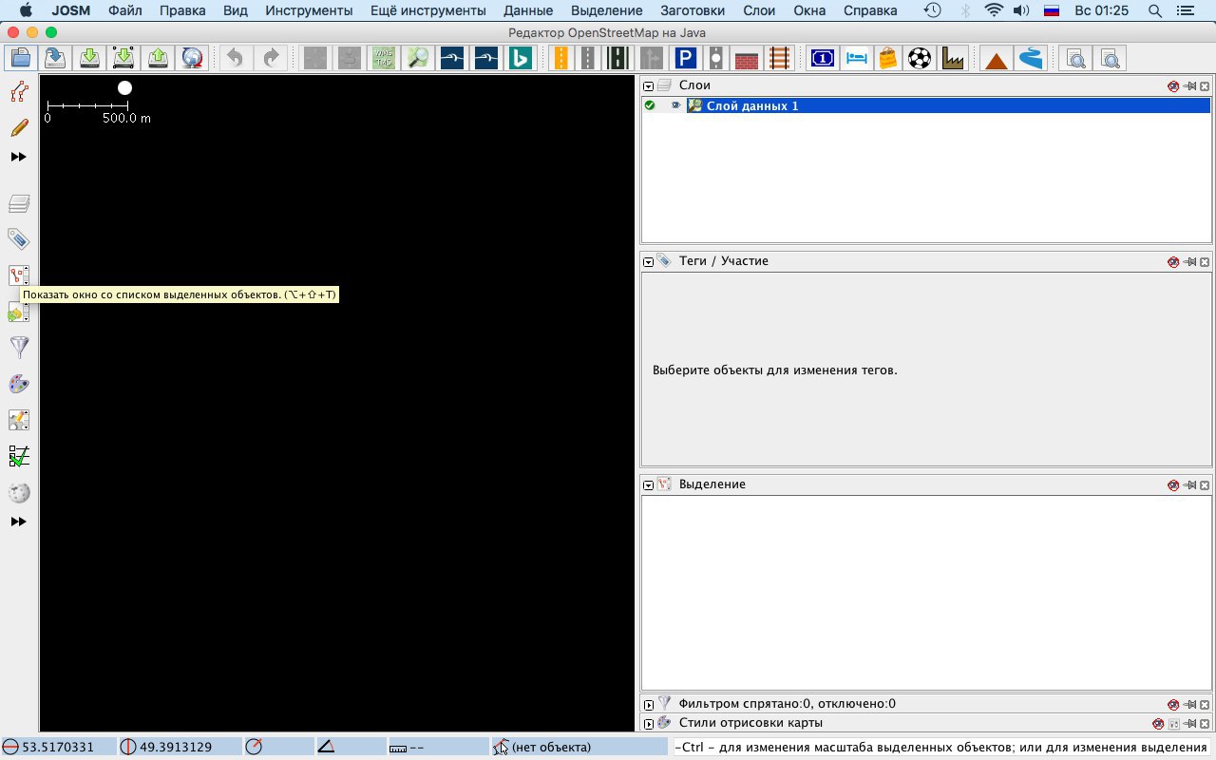Image resolution: width=1216 pixels, height=760 pixels.
Task: Open Правка menu
Action: pyautogui.click(x=183, y=10)
